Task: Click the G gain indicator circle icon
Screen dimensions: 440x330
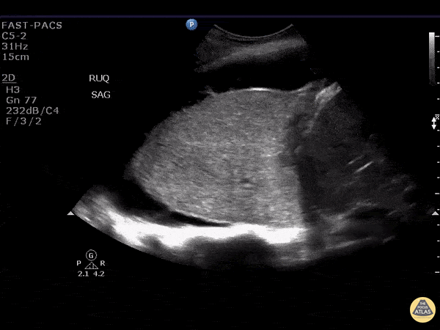Action: (x=91, y=256)
